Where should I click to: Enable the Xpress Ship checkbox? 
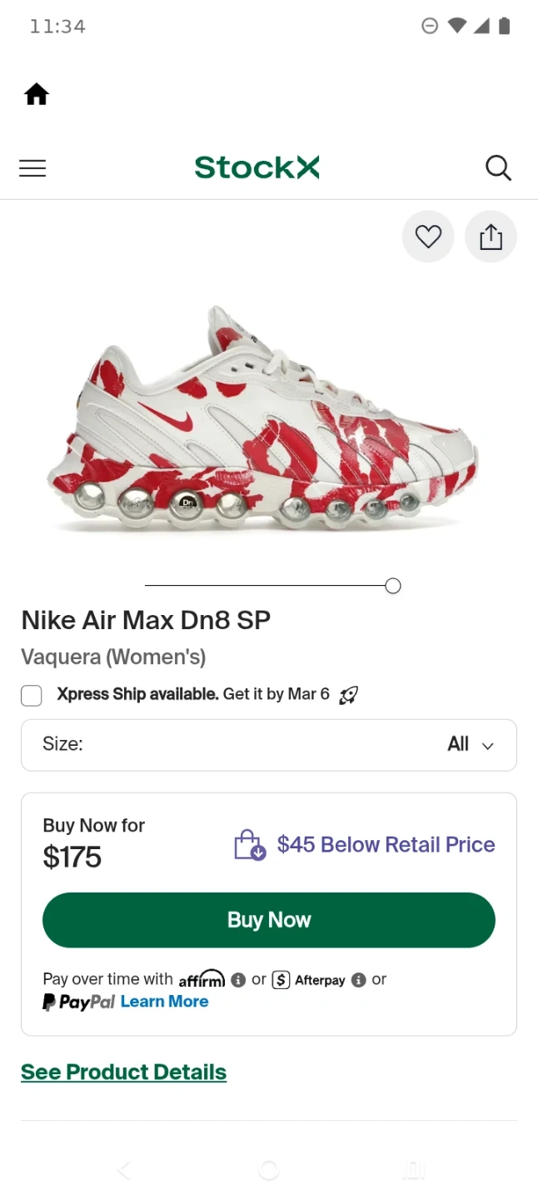pyautogui.click(x=32, y=695)
